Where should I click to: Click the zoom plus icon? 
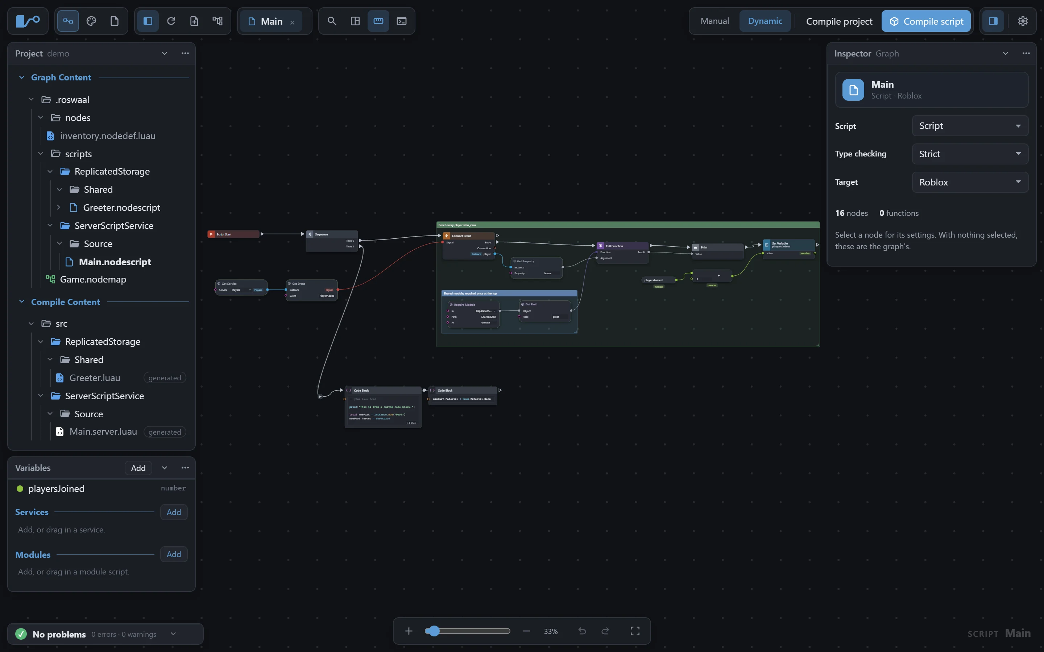[x=409, y=631]
